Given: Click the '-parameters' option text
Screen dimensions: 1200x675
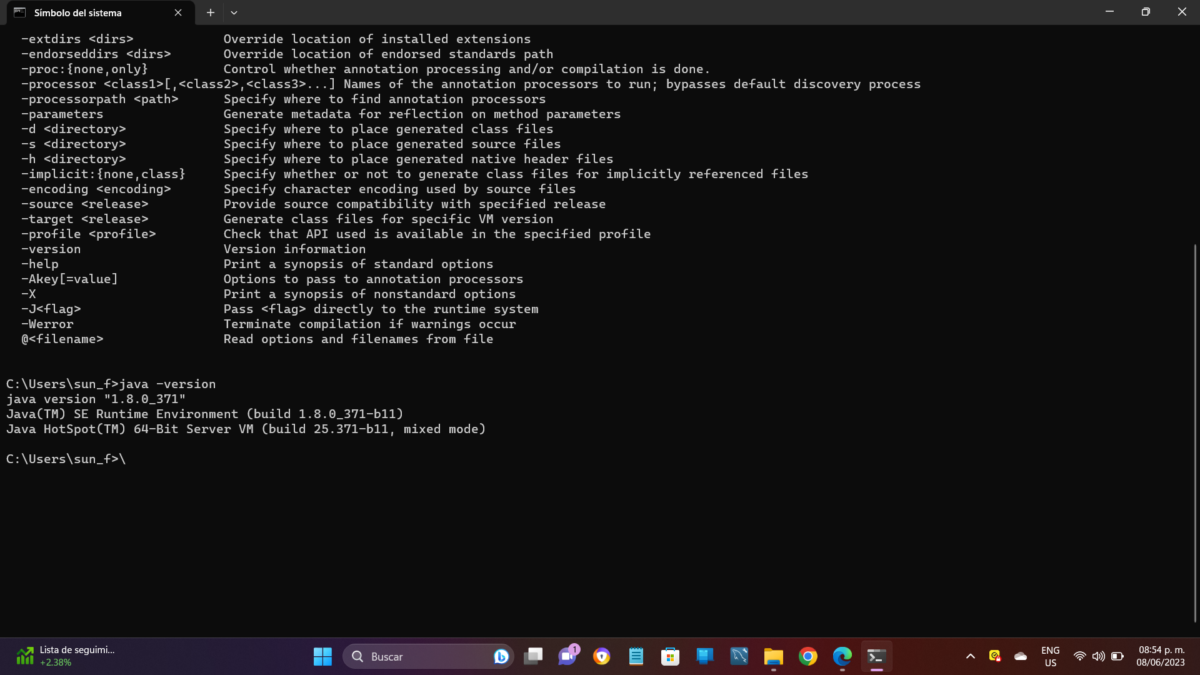Looking at the screenshot, I should coord(62,114).
